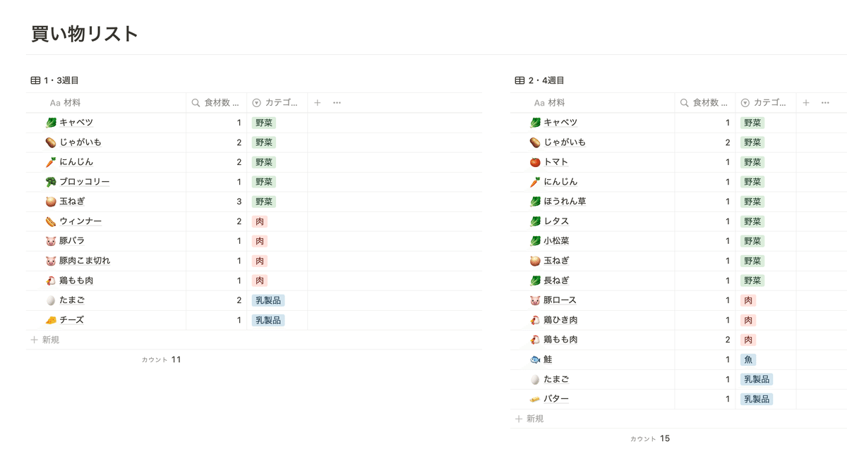Select the 1・3週目 table view tab
Screen dimensions: 847x456
pyautogui.click(x=61, y=80)
